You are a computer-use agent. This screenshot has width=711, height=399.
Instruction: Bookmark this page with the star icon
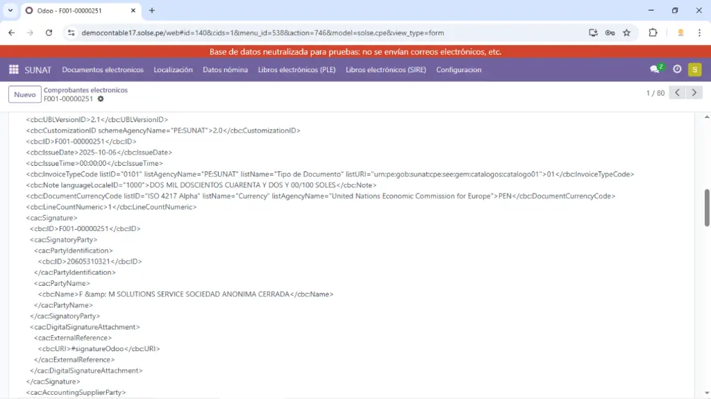(x=626, y=33)
